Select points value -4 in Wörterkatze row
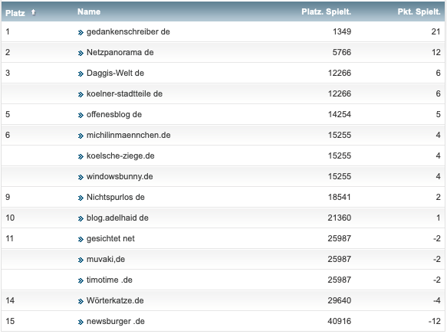 click(437, 301)
